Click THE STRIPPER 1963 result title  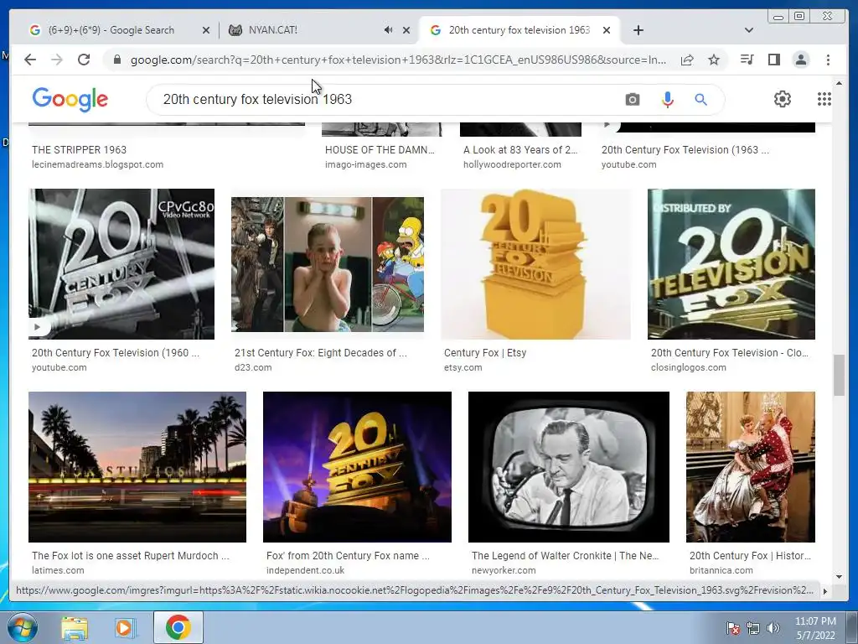click(x=79, y=150)
